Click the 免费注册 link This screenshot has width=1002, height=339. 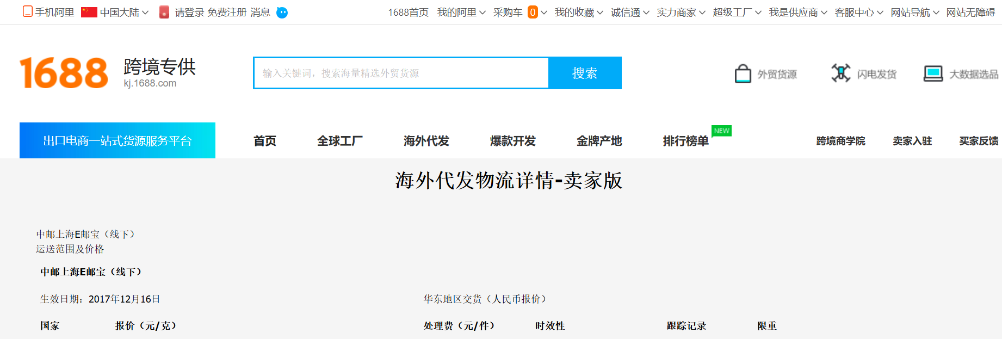(x=227, y=12)
